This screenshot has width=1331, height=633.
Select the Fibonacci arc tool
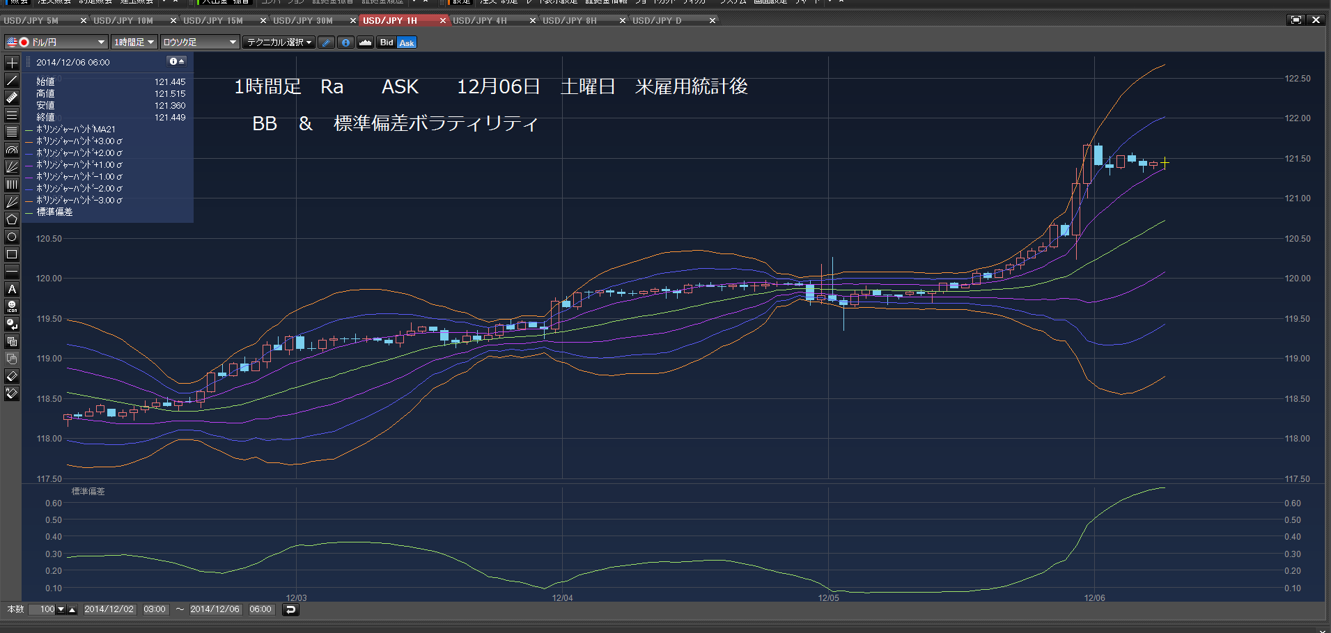coord(12,150)
